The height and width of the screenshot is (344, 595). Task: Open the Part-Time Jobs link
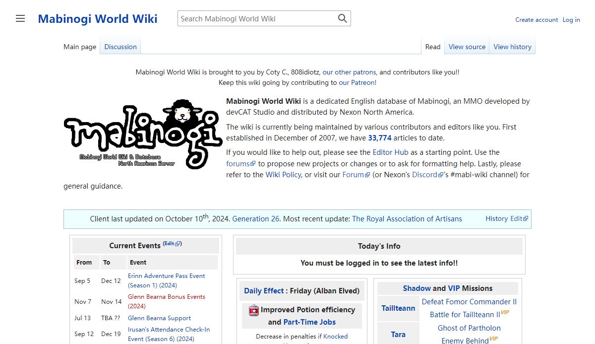(x=309, y=322)
